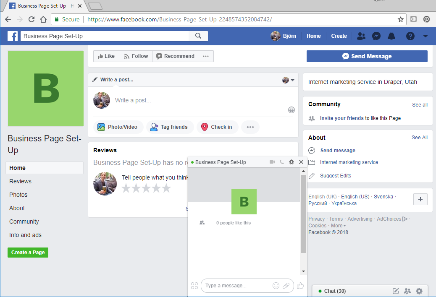Compose a new message from the Chat bar
The width and height of the screenshot is (436, 297).
tap(395, 291)
